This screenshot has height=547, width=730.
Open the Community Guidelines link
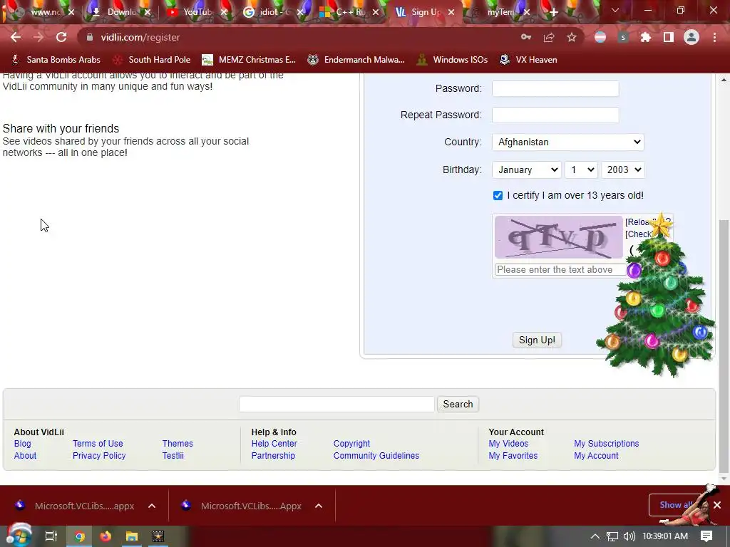(376, 456)
